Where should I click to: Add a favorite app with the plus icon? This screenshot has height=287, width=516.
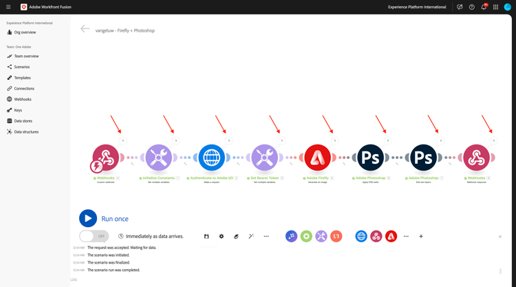point(421,236)
